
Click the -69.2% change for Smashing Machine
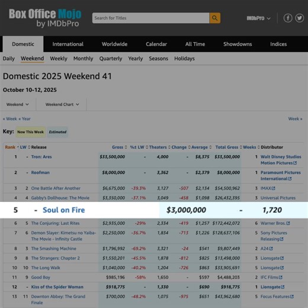pyautogui.click(x=139, y=249)
